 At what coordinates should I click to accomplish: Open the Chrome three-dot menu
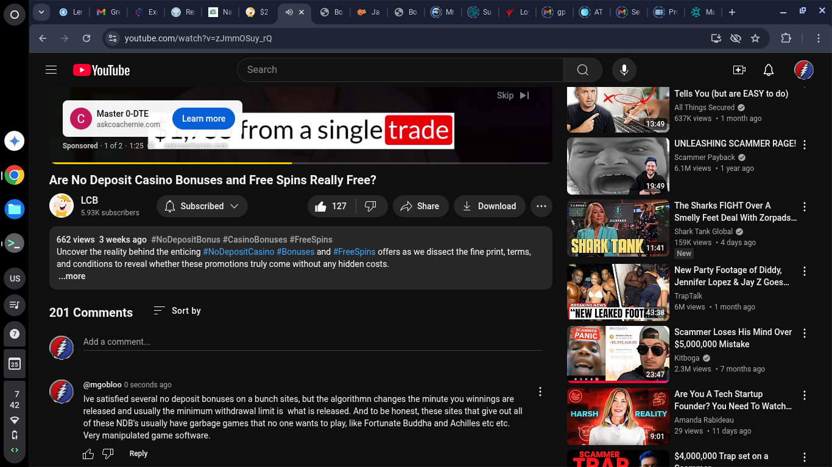point(819,38)
